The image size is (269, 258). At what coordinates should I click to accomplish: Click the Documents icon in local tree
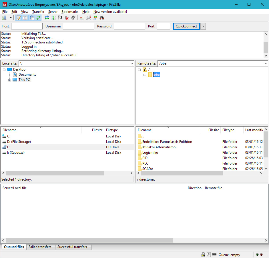[x=15, y=75]
